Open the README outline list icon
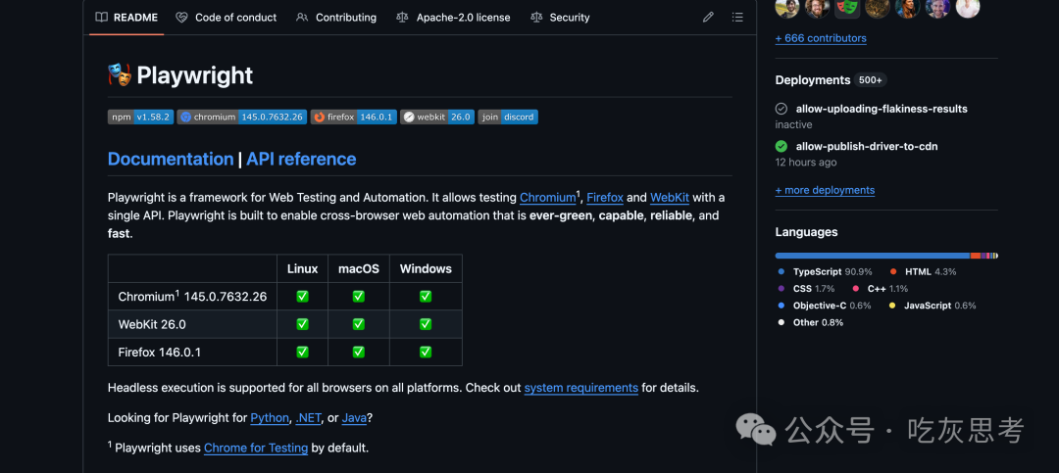Viewport: 1059px width, 473px height. tap(737, 18)
